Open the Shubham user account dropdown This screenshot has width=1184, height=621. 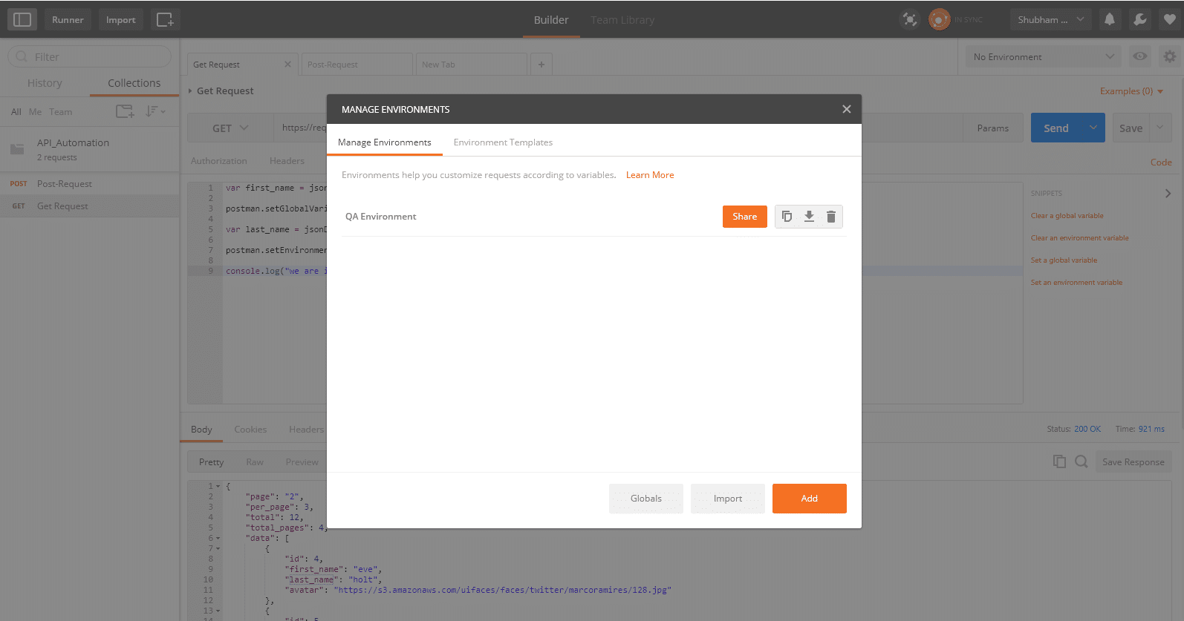tap(1050, 19)
